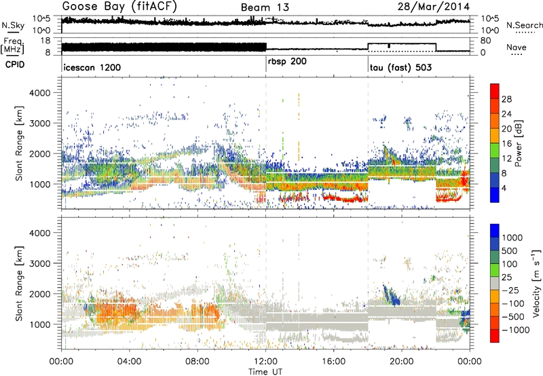
Task: Click the 'N.Search' legend label
Action: click(524, 25)
